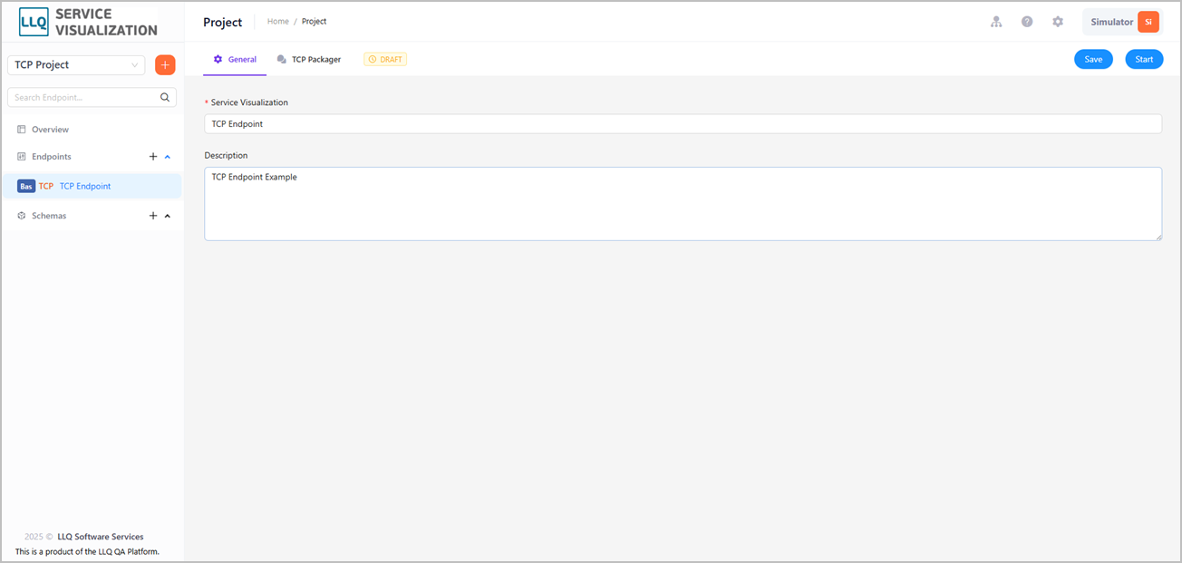The width and height of the screenshot is (1182, 563).
Task: Open the hierarchy tree icon in header
Action: point(996,22)
